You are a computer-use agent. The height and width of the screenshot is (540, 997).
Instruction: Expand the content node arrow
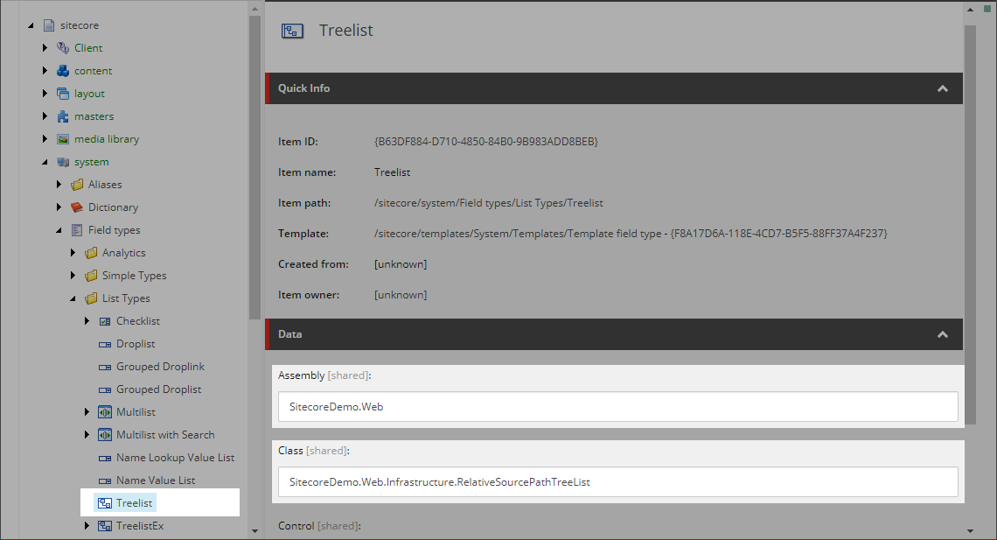point(45,71)
